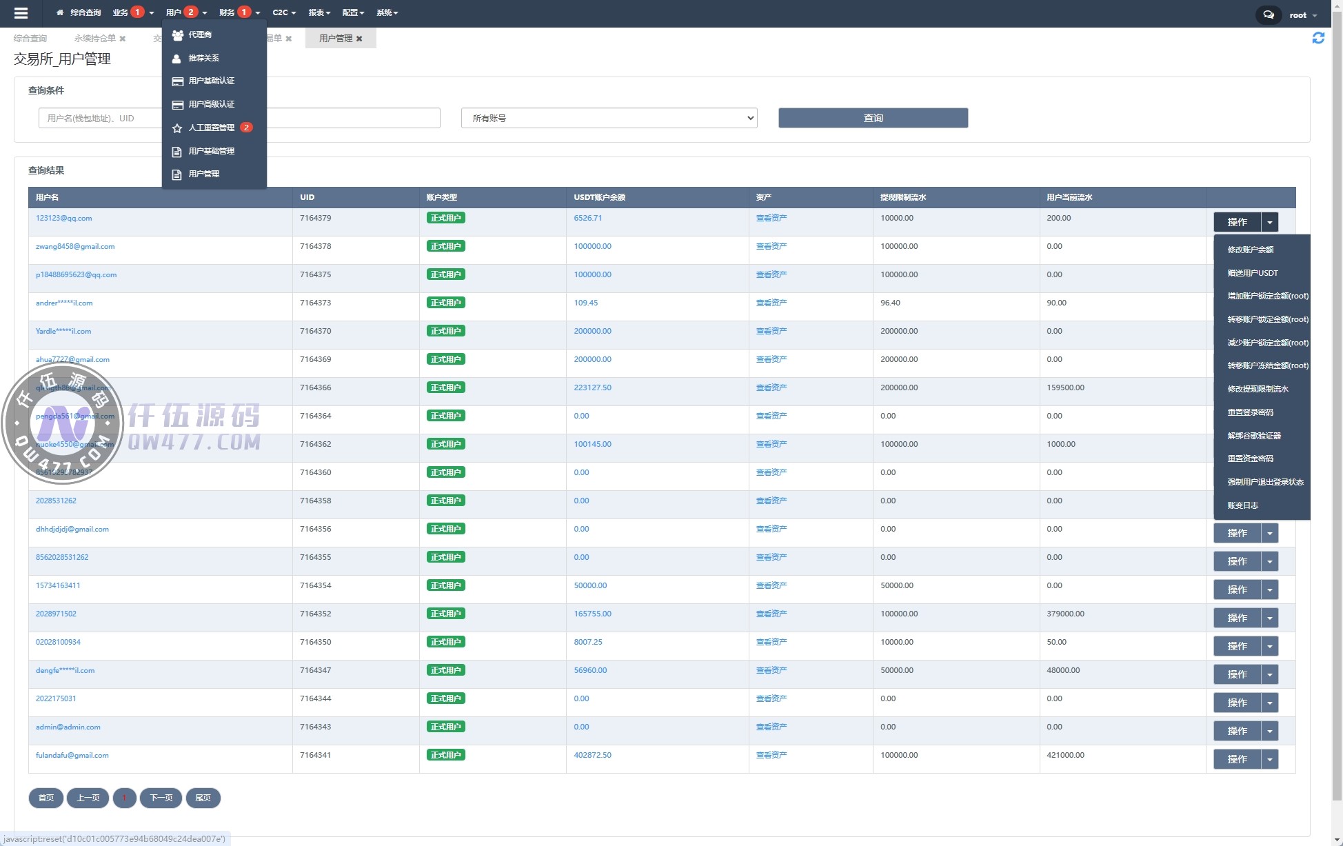Image resolution: width=1343 pixels, height=846 pixels.
Task: Click the hamburger sidebar toggle icon
Action: click(x=21, y=13)
